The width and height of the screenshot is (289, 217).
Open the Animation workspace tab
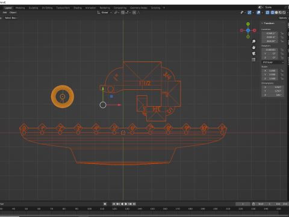pos(90,8)
